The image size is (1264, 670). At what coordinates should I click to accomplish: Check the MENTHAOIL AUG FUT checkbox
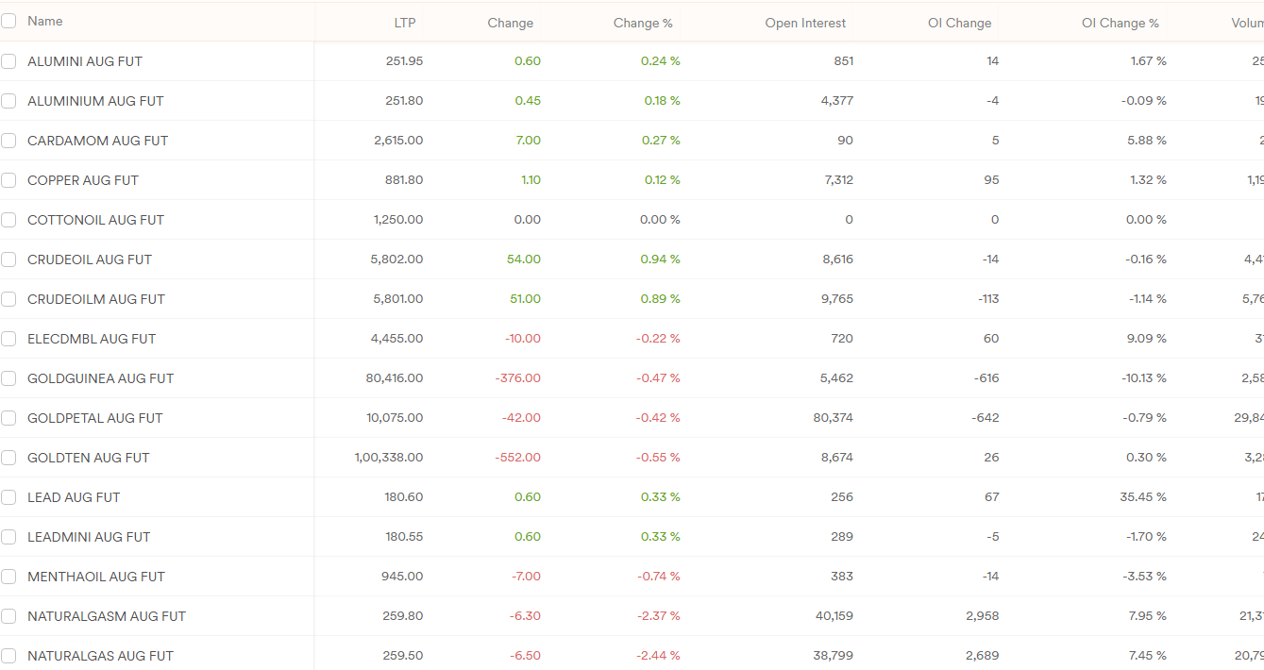point(8,577)
